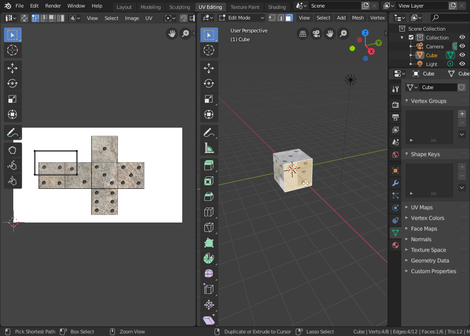Select the Scale tool in UV editor
The image size is (470, 336).
12,99
